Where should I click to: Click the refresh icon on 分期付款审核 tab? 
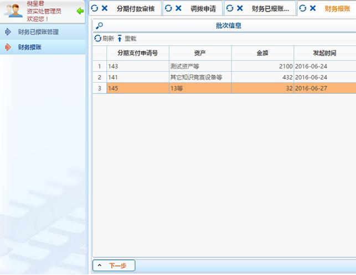coord(95,8)
